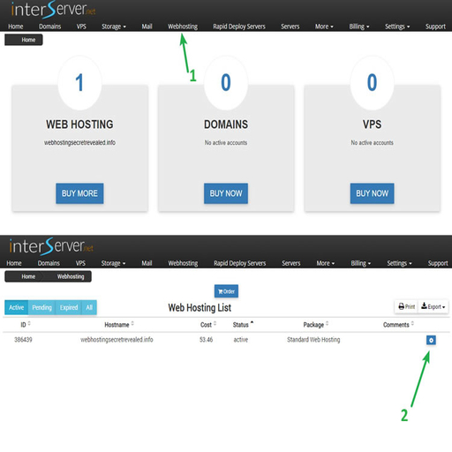Image resolution: width=452 pixels, height=452 pixels.
Task: Open VPS in the Home dashboard's nav bar
Action: [81, 26]
